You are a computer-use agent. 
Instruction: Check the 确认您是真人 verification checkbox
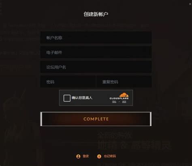pos(67,98)
